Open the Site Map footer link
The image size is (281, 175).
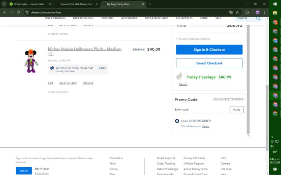point(226,169)
